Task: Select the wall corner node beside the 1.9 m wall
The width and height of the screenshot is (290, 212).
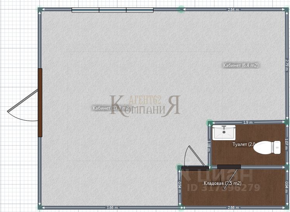Action: [x=210, y=123]
